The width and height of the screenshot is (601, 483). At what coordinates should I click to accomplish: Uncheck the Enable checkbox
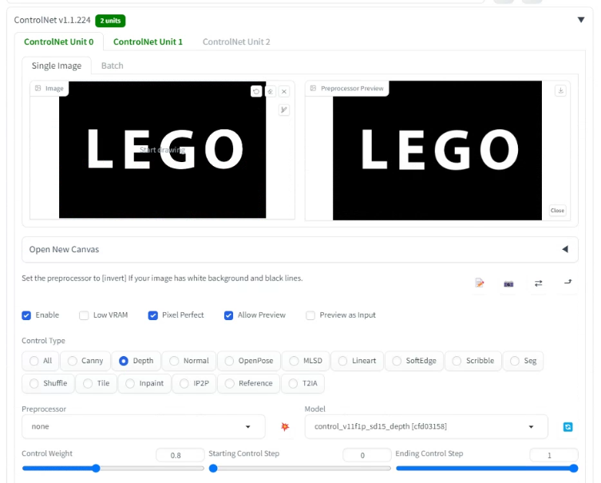(26, 315)
